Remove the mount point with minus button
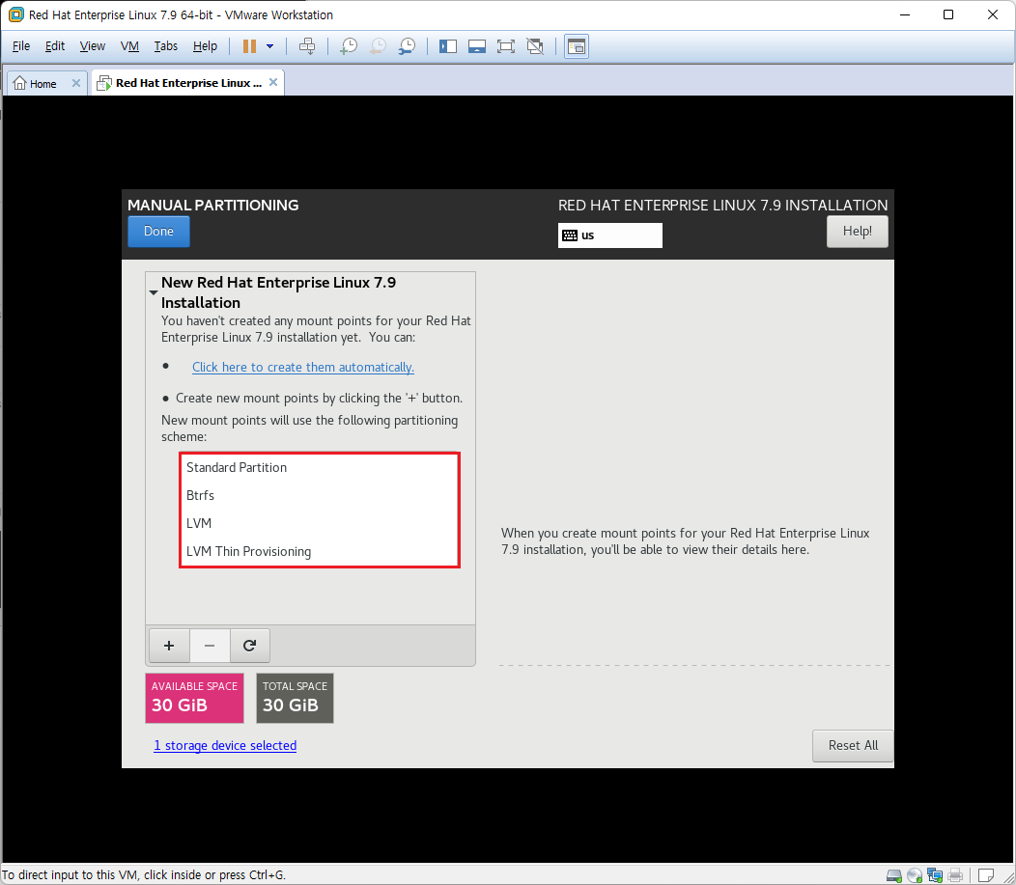Screen dimensions: 1016x885 [210, 646]
